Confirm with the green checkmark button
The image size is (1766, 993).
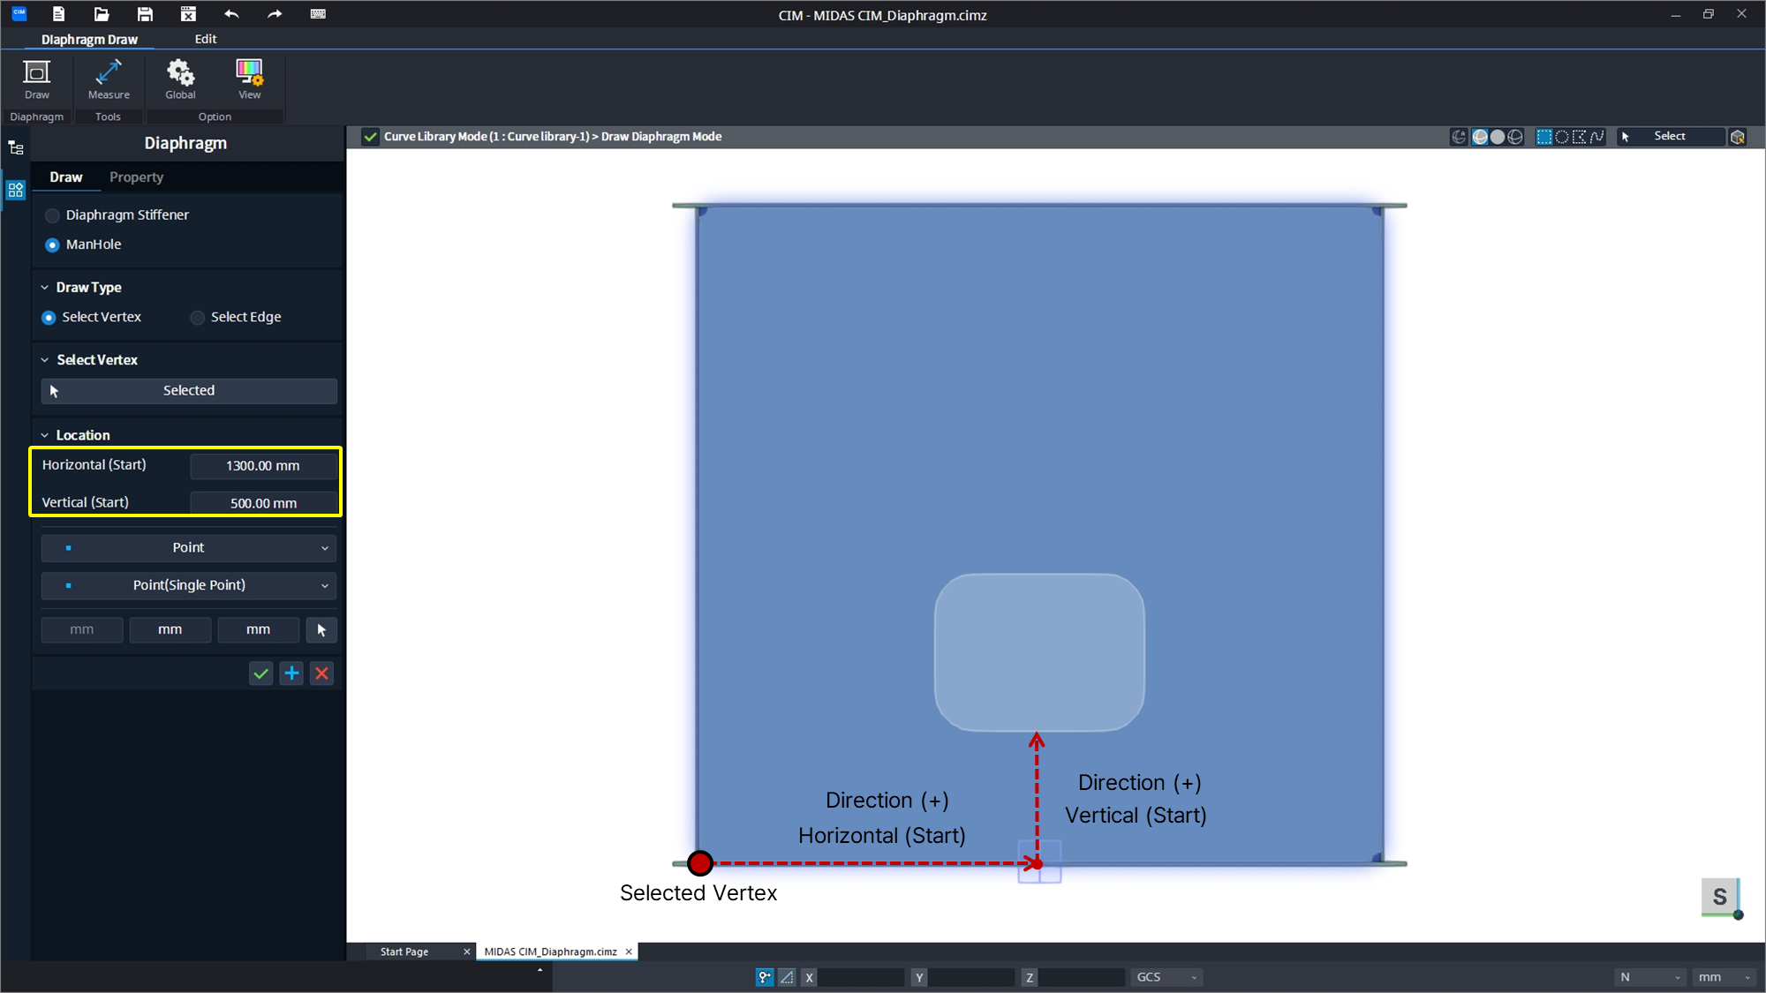[260, 674]
